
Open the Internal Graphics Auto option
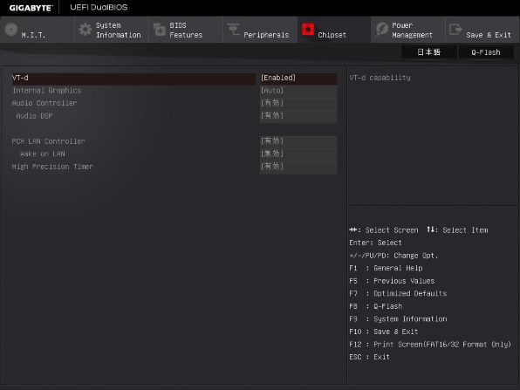click(298, 91)
